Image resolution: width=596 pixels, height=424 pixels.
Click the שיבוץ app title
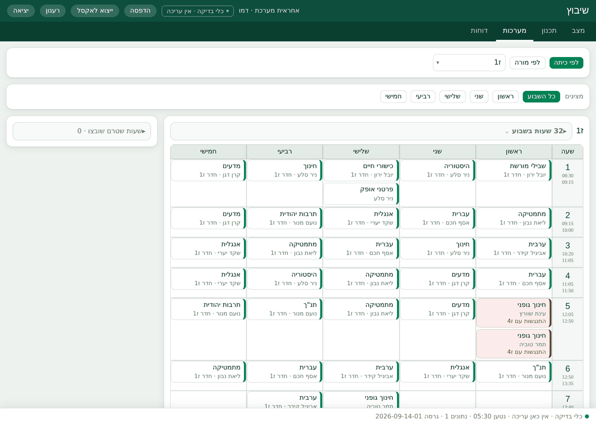[577, 11]
